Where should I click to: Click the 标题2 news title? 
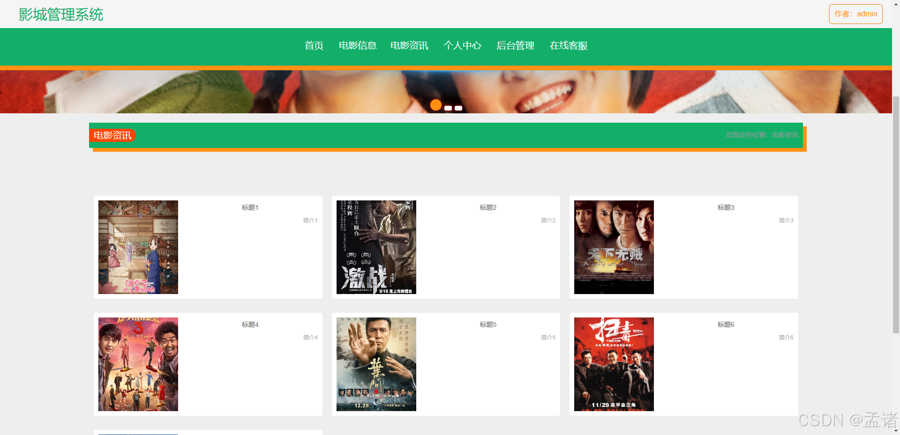coord(488,207)
